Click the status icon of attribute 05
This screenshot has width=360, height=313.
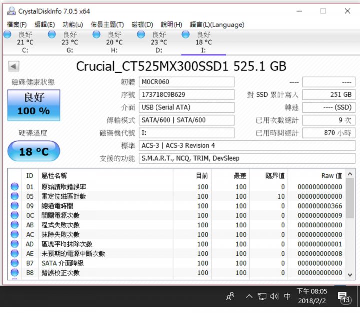[15, 196]
